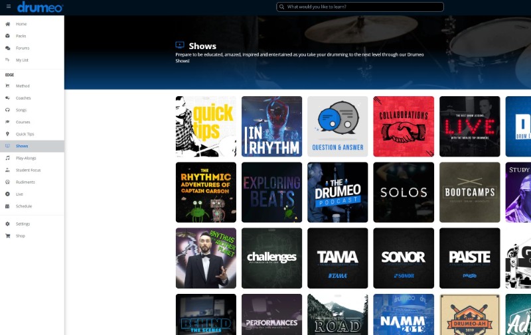Open the Live sidebar label
The height and width of the screenshot is (335, 531).
click(19, 194)
